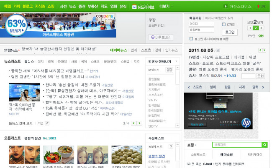This screenshot has width=272, height=168.
Task: Open 블로그 in top navigation
Action: pyautogui.click(x=28, y=6)
